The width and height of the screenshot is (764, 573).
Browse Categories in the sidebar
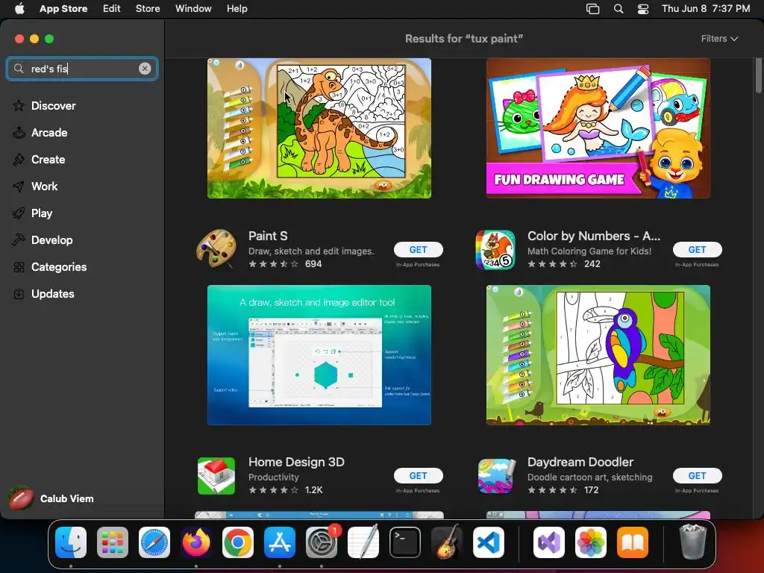tap(58, 267)
